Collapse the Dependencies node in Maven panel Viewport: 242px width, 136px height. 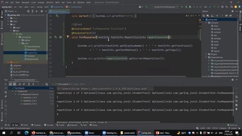pyautogui.click(x=206, y=57)
